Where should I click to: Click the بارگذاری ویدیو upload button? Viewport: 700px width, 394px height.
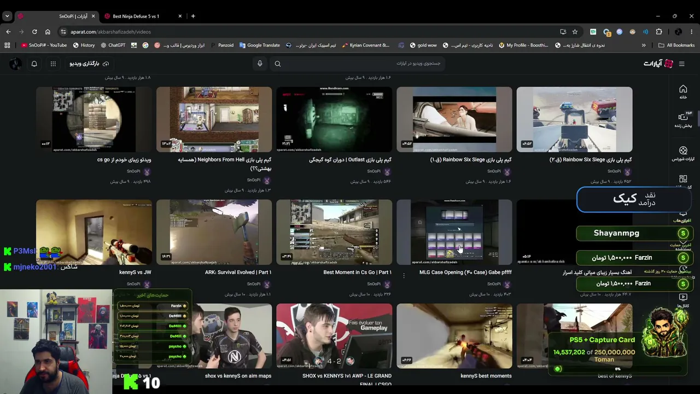pos(89,64)
